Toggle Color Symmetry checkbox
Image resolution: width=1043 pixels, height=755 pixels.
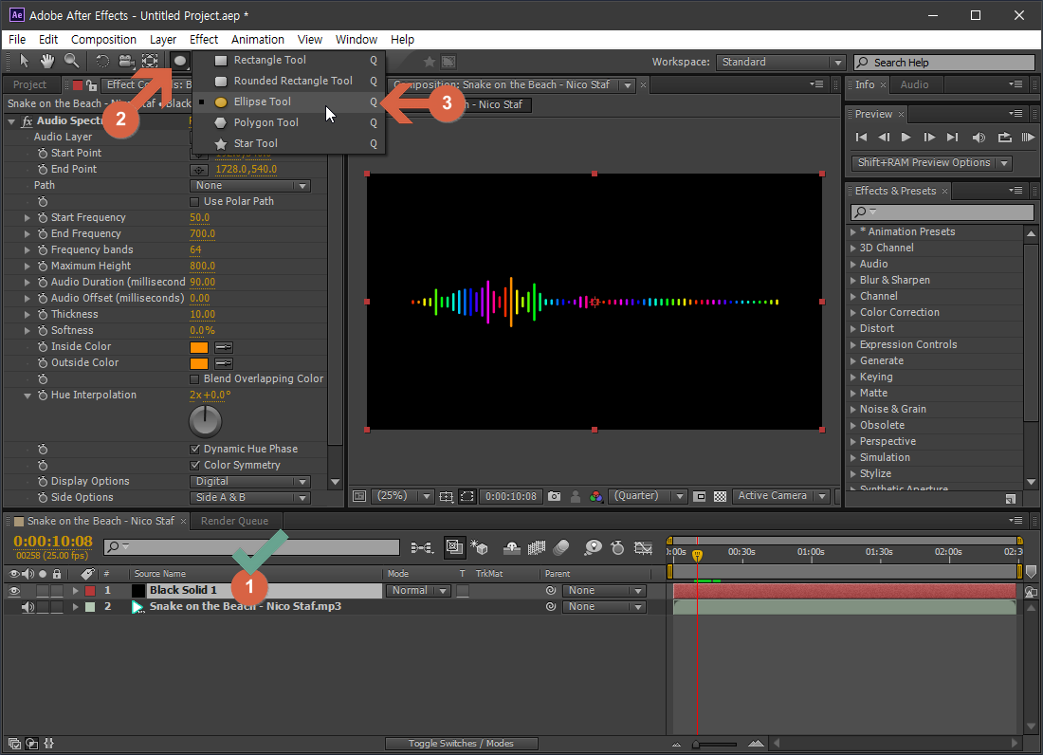click(x=195, y=465)
